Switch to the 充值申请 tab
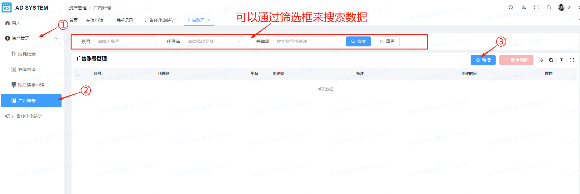 coord(95,20)
